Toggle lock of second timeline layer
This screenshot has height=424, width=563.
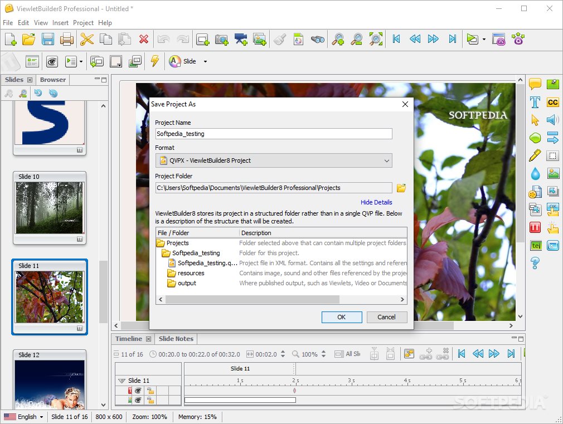coord(151,400)
